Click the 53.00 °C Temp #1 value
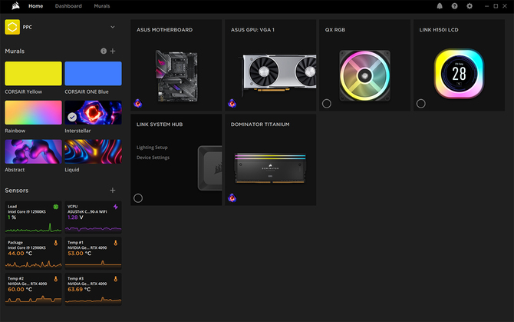514x322 pixels. (80, 254)
